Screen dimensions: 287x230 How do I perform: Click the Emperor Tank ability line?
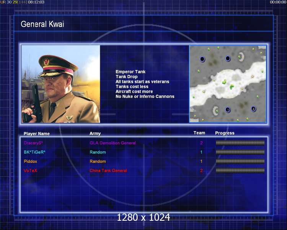(130, 72)
